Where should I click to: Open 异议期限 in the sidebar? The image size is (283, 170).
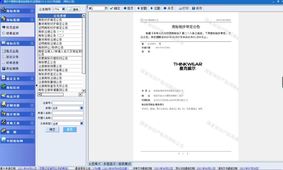point(12,69)
